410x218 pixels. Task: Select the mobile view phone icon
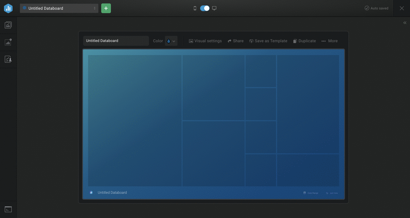pos(195,8)
